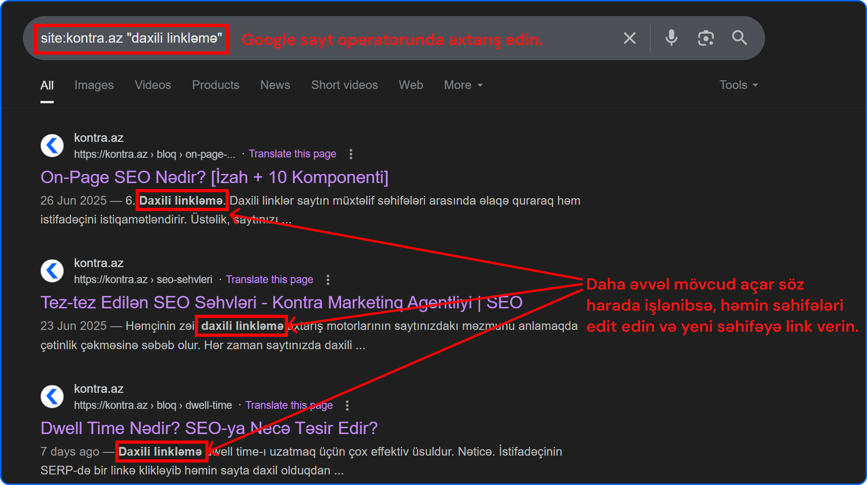Click URL https://kontra.az › bloq › dwell-time
Viewport: 867px width, 485px height.
coord(153,406)
